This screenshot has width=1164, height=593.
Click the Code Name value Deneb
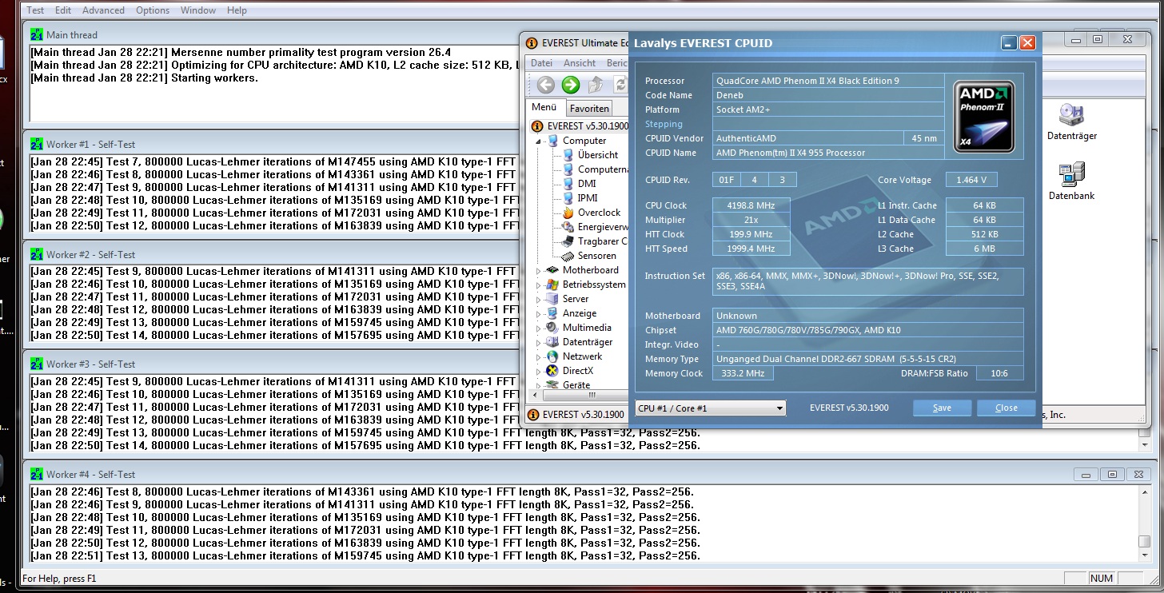[x=828, y=95]
